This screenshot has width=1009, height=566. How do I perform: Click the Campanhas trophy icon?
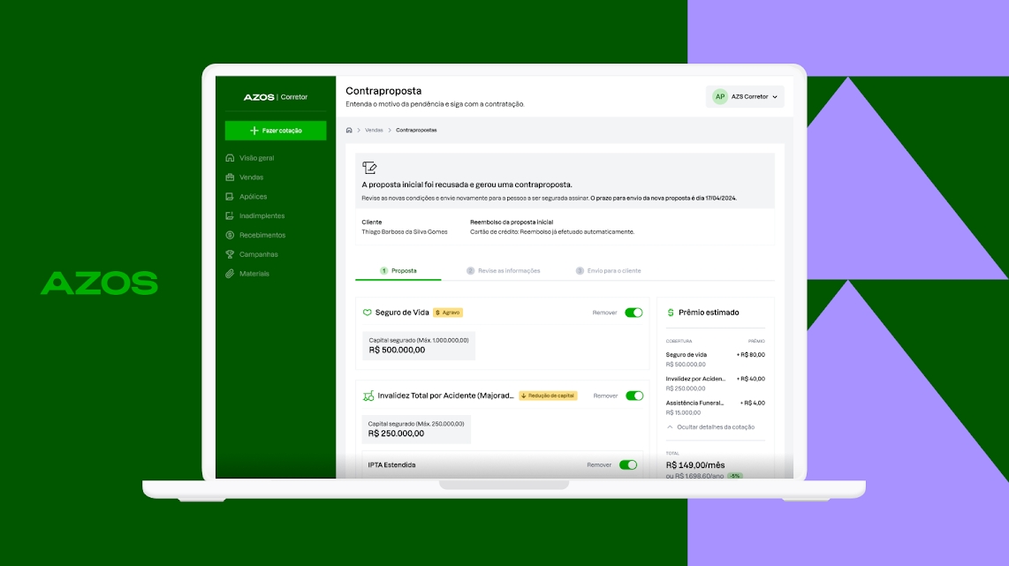point(231,254)
